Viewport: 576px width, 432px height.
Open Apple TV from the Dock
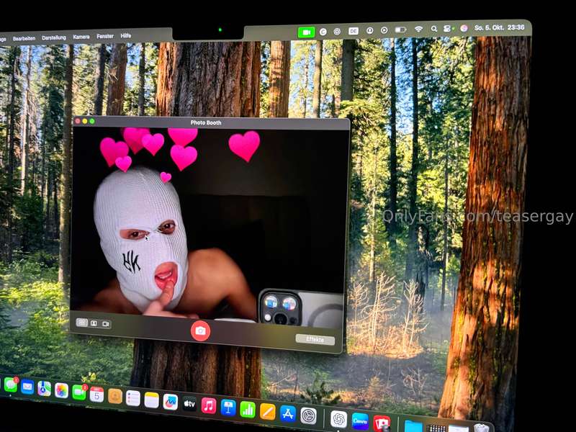[x=189, y=404]
